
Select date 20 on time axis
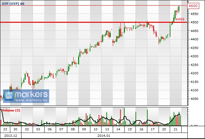[x=164, y=129]
